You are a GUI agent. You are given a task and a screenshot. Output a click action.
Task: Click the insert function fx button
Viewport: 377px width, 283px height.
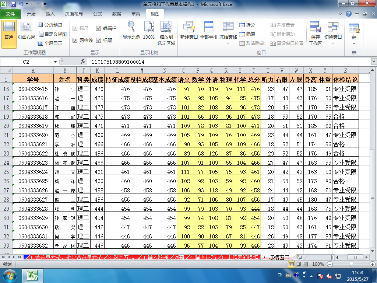point(83,62)
